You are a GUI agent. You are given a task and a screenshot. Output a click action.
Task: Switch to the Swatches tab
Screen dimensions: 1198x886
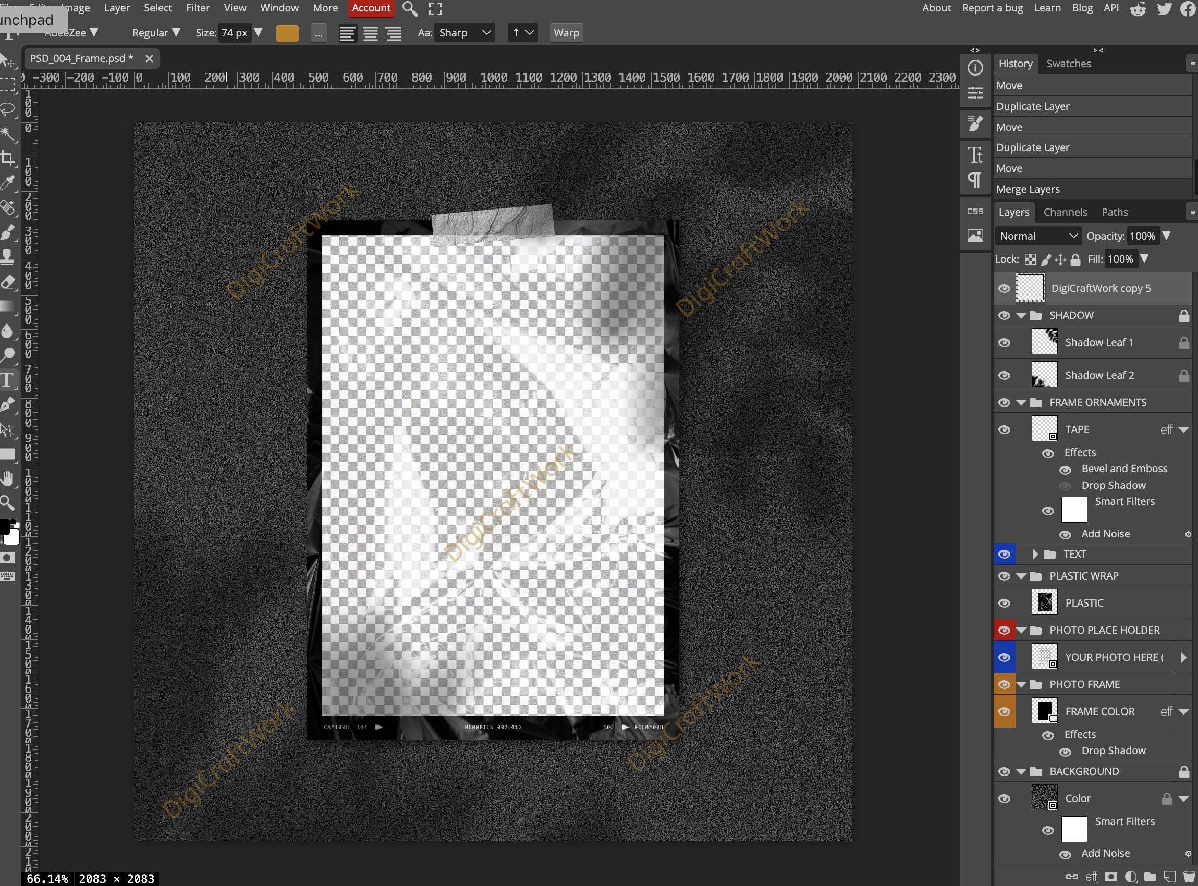click(x=1068, y=64)
